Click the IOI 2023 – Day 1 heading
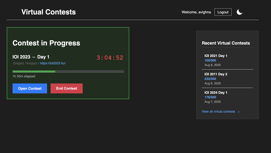 pos(31,57)
